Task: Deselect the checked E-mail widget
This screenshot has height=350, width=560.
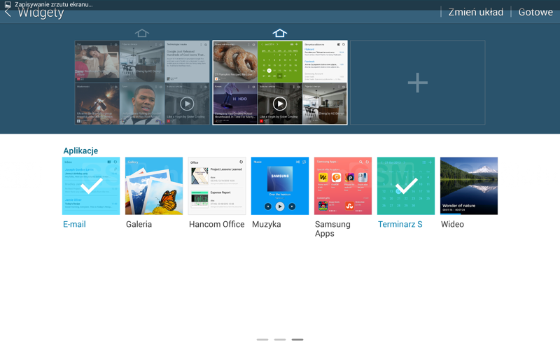Action: [91, 185]
